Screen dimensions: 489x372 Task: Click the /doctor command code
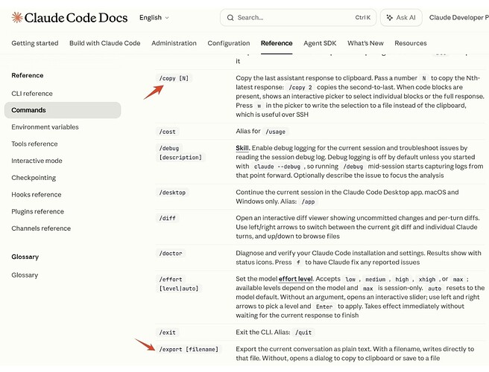pos(171,254)
